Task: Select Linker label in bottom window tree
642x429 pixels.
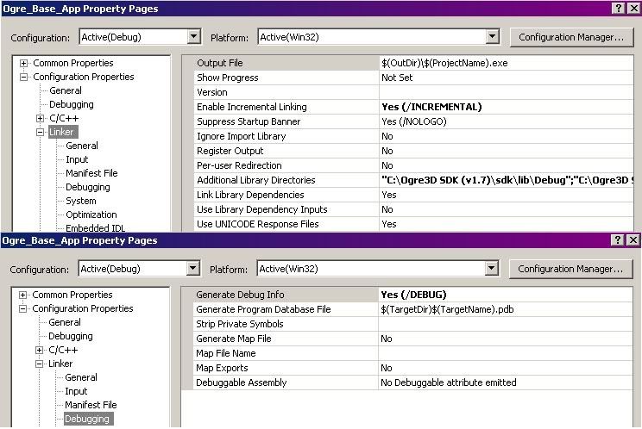Action: click(x=60, y=364)
